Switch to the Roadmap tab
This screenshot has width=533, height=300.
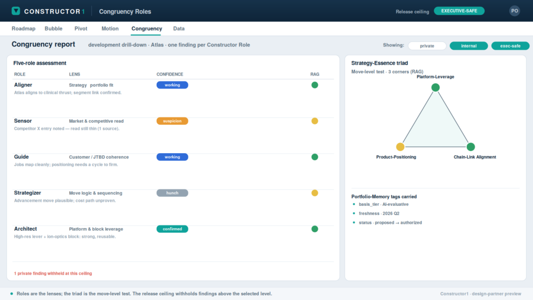(x=23, y=28)
